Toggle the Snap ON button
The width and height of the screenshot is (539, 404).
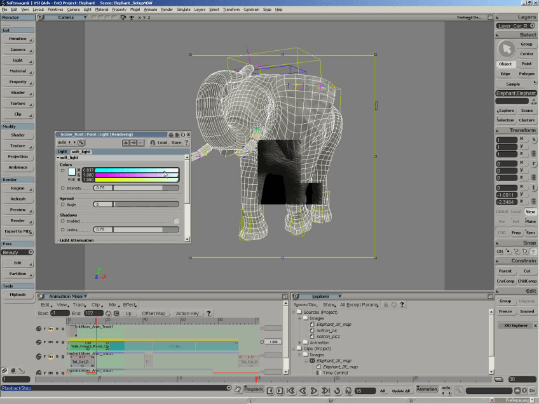click(x=500, y=252)
